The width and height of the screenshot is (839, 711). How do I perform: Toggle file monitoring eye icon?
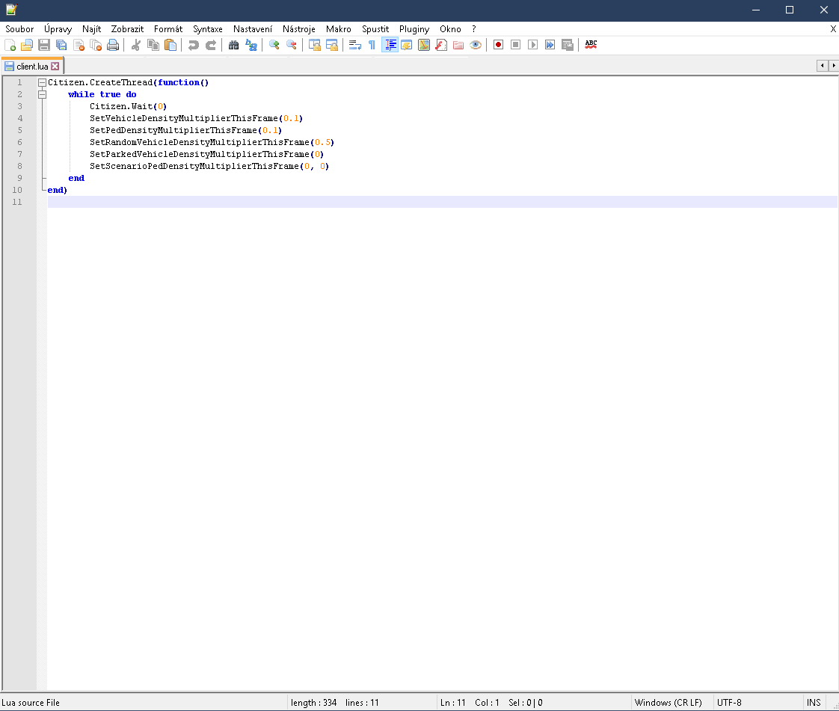tap(476, 45)
